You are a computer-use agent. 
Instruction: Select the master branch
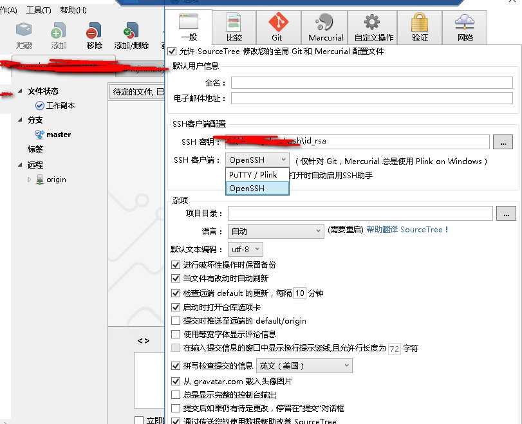pos(53,134)
